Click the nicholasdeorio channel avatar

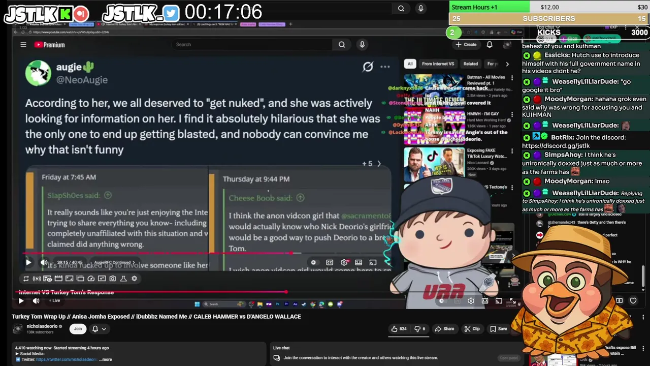tap(18, 329)
